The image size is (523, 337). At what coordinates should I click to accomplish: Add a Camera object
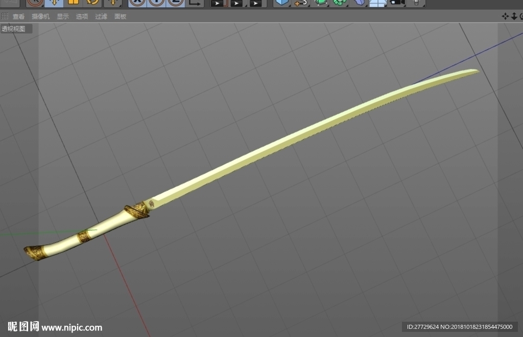tap(397, 3)
